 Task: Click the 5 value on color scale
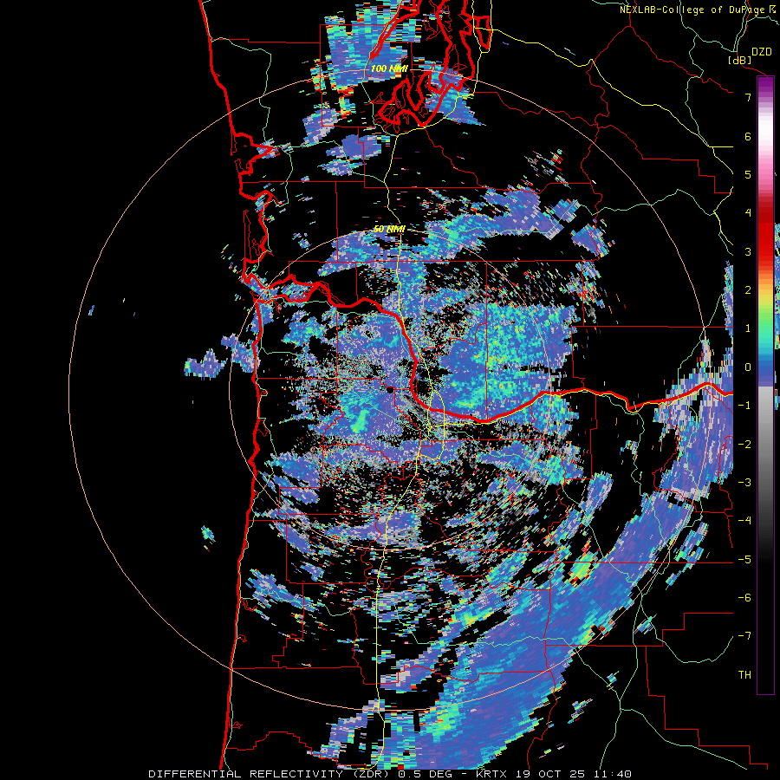click(748, 174)
